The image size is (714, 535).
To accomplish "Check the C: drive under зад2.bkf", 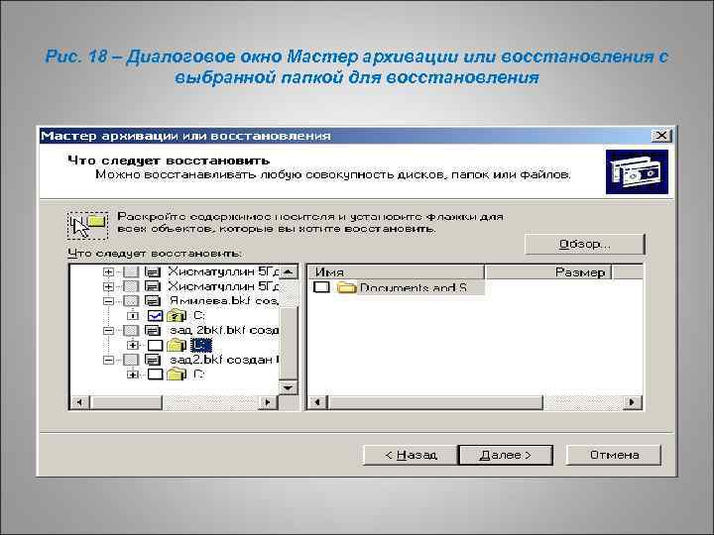I will pyautogui.click(x=156, y=374).
